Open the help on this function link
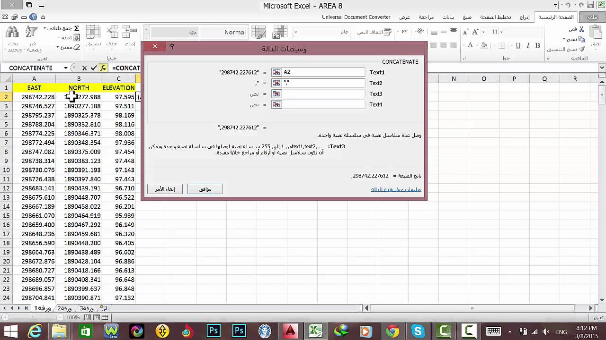The image size is (606, 340). tap(396, 189)
